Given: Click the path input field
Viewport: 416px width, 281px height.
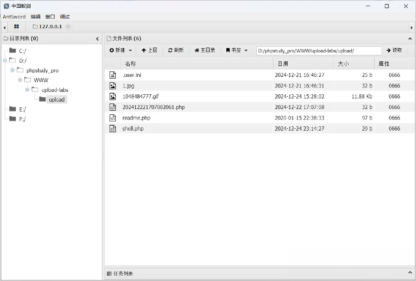Looking at the screenshot, I should [x=319, y=51].
